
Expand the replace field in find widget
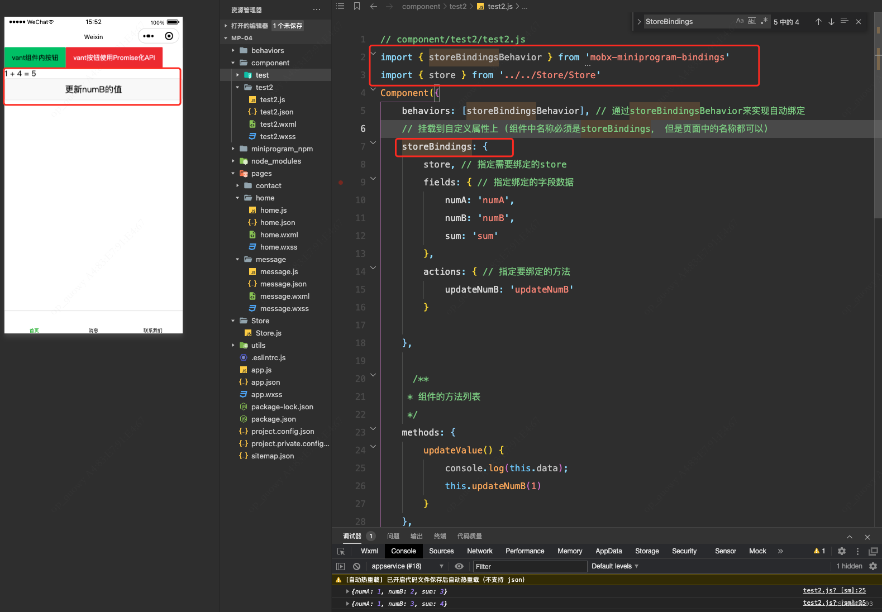[x=639, y=22]
